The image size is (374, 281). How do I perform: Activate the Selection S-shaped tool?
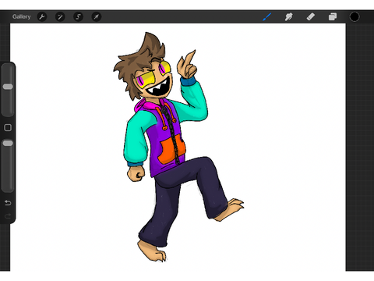[78, 17]
